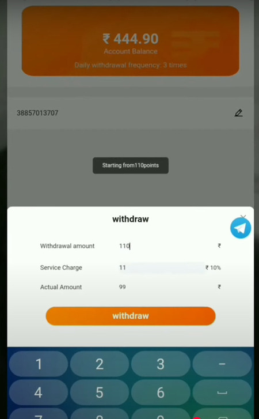The image size is (259, 419).
Task: Tap the 'Starting from110points' toast message
Action: [x=131, y=165]
